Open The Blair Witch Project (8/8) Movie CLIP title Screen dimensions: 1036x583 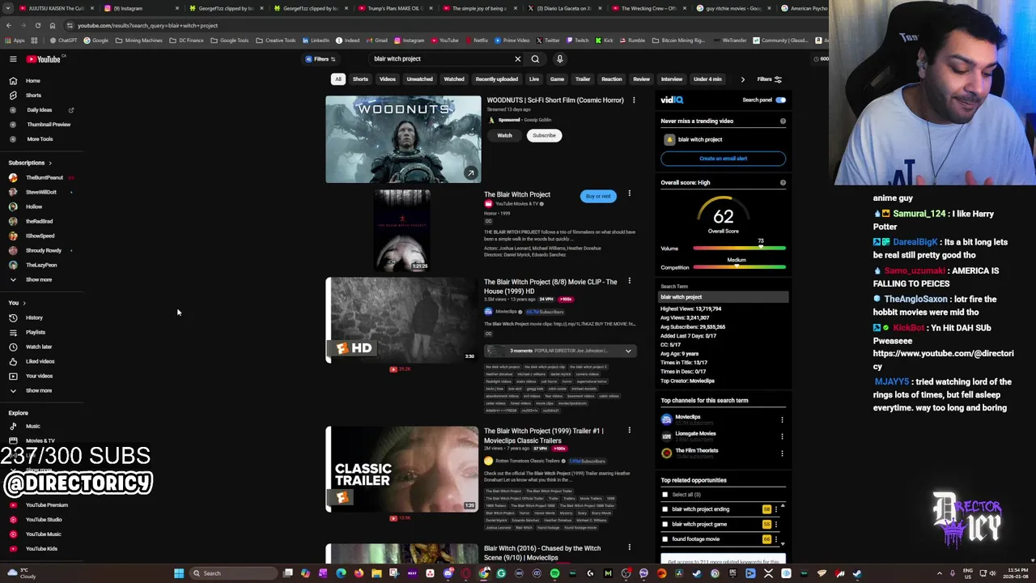pos(550,287)
